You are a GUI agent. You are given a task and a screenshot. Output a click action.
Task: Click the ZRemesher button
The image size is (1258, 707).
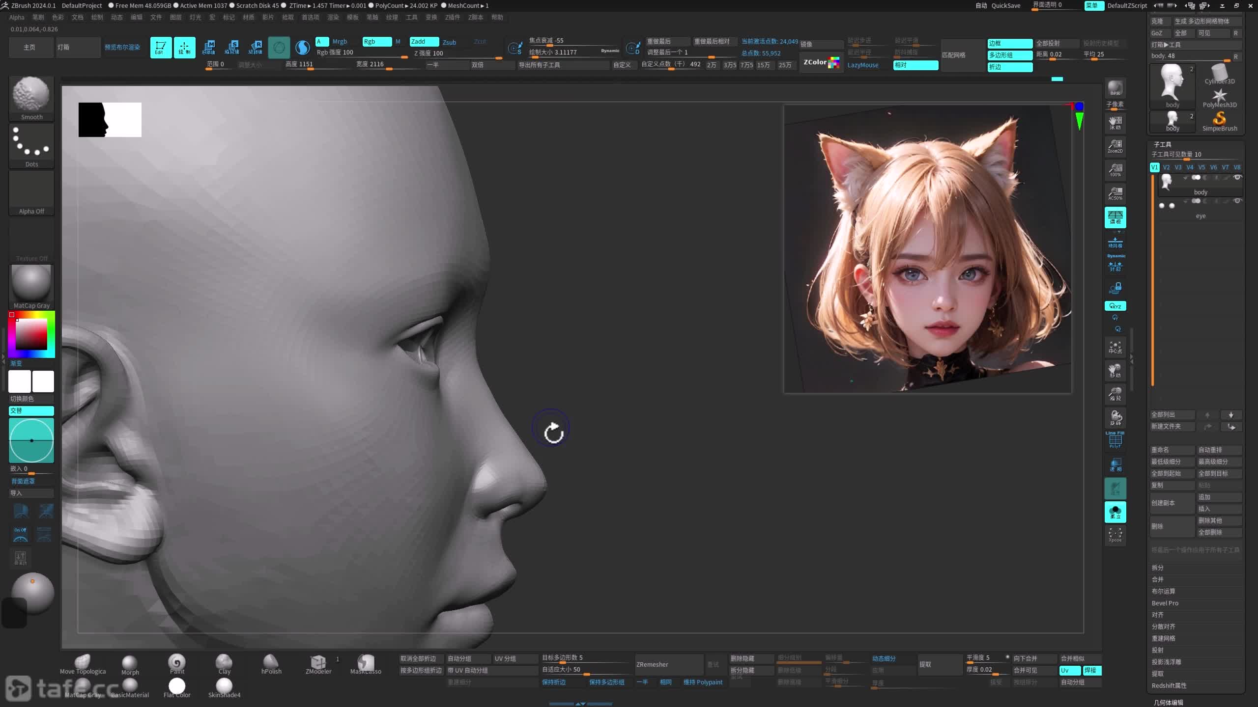point(668,664)
